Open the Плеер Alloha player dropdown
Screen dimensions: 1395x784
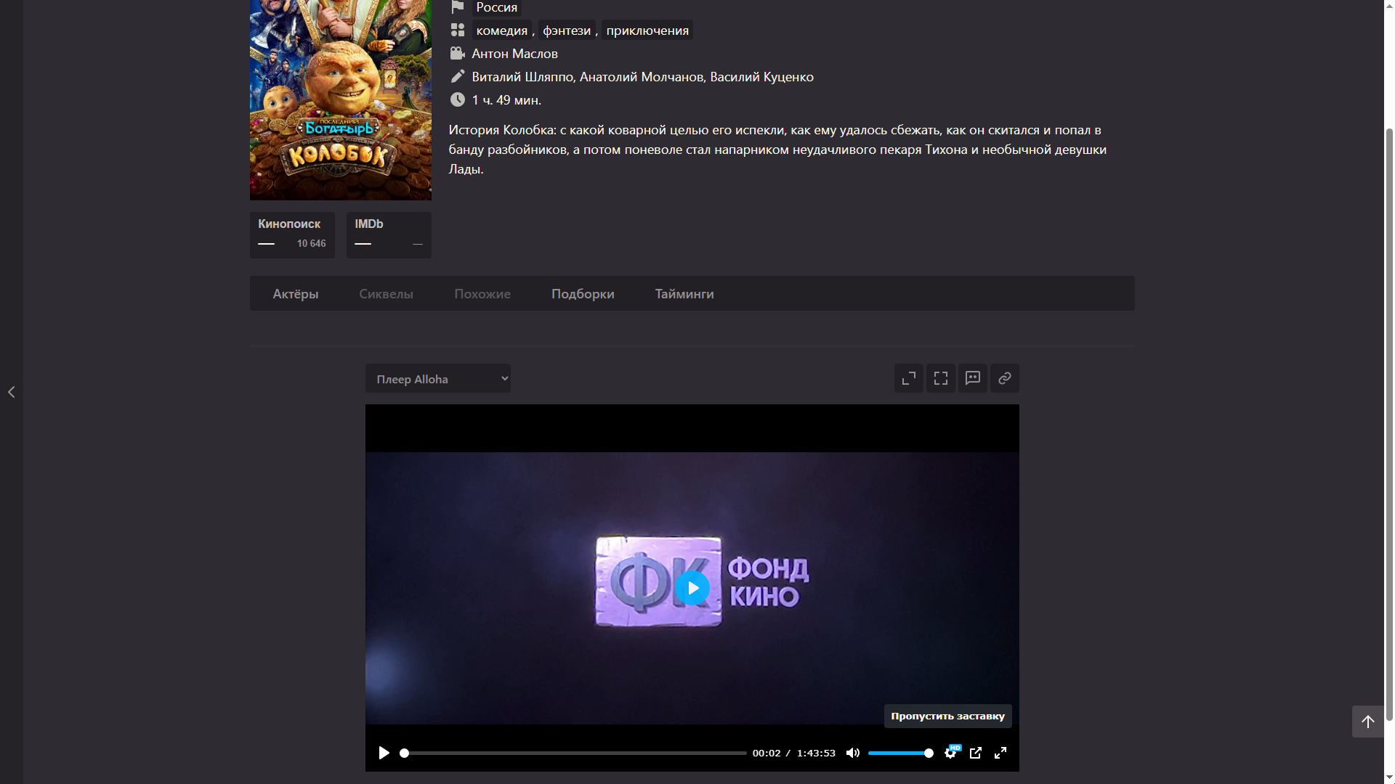pyautogui.click(x=438, y=378)
